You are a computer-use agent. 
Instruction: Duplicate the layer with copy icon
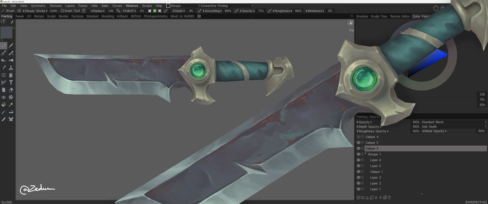click(x=372, y=197)
